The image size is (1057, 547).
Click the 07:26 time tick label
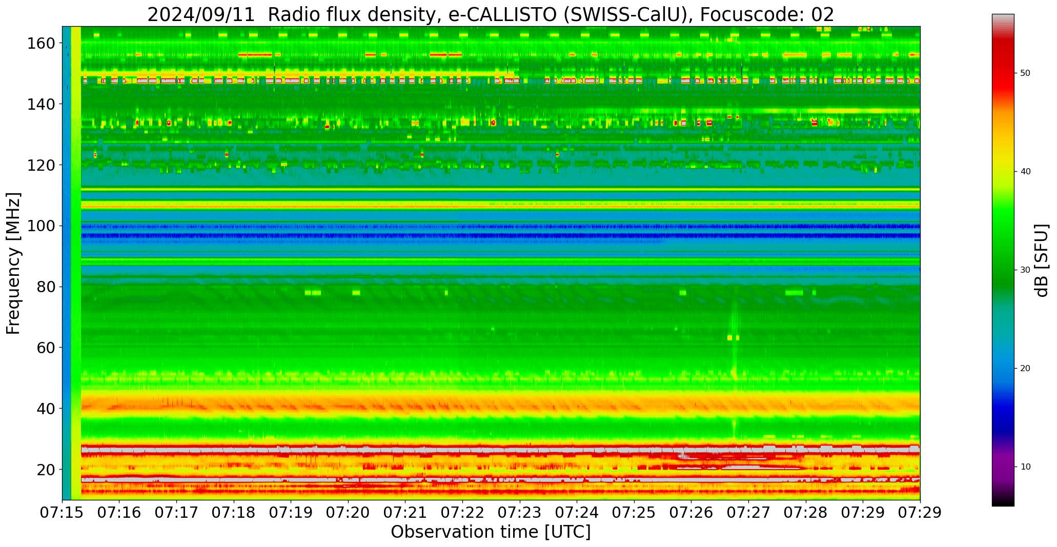(692, 512)
